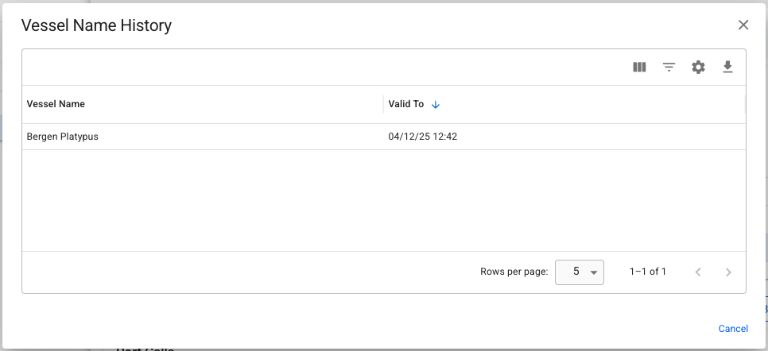Sort by the Vessel Name column header
This screenshot has width=768, height=351.
[56, 104]
